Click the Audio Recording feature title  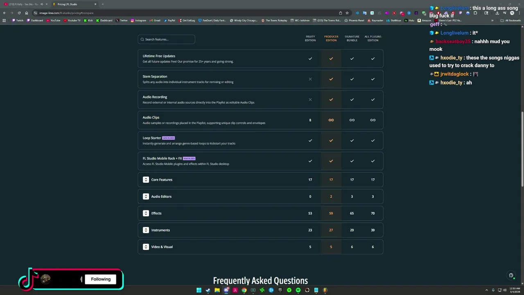(155, 97)
